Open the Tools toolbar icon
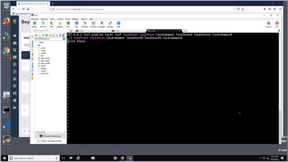Screen dimensions: 288x162 (x=51, y=24)
